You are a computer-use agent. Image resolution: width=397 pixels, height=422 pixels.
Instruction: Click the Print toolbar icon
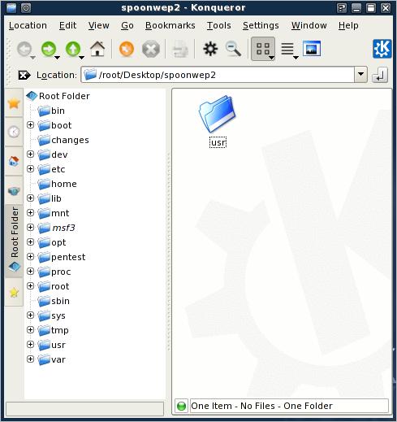[180, 49]
